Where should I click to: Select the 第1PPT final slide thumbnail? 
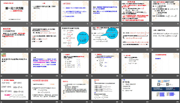coord(166,89)
